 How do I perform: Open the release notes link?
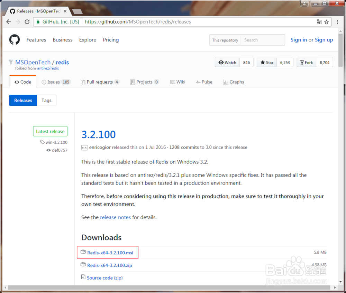tap(116, 217)
